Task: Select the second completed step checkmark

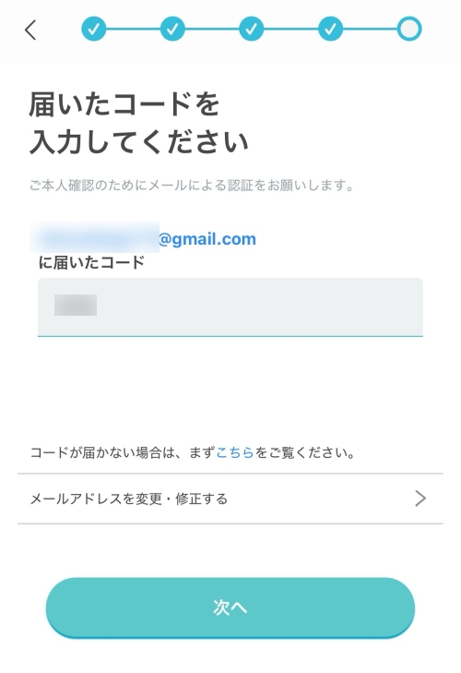Action: coord(172,29)
